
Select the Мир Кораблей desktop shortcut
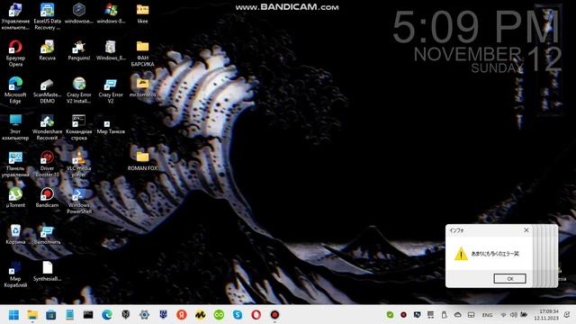click(15, 274)
